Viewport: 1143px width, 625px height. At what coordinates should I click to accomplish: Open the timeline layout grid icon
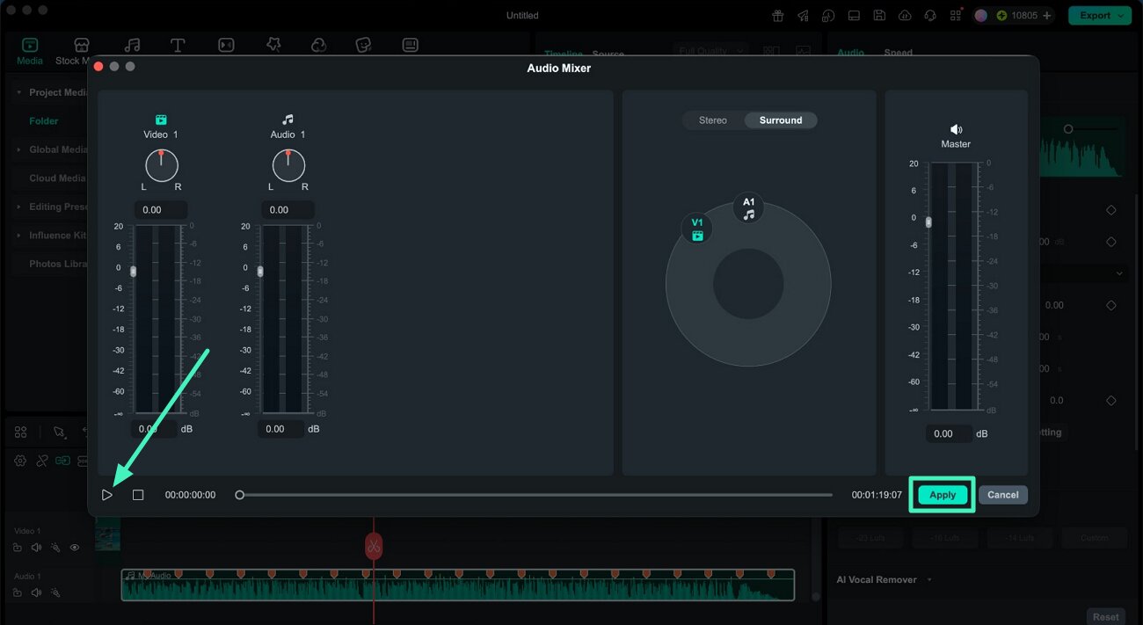20,432
